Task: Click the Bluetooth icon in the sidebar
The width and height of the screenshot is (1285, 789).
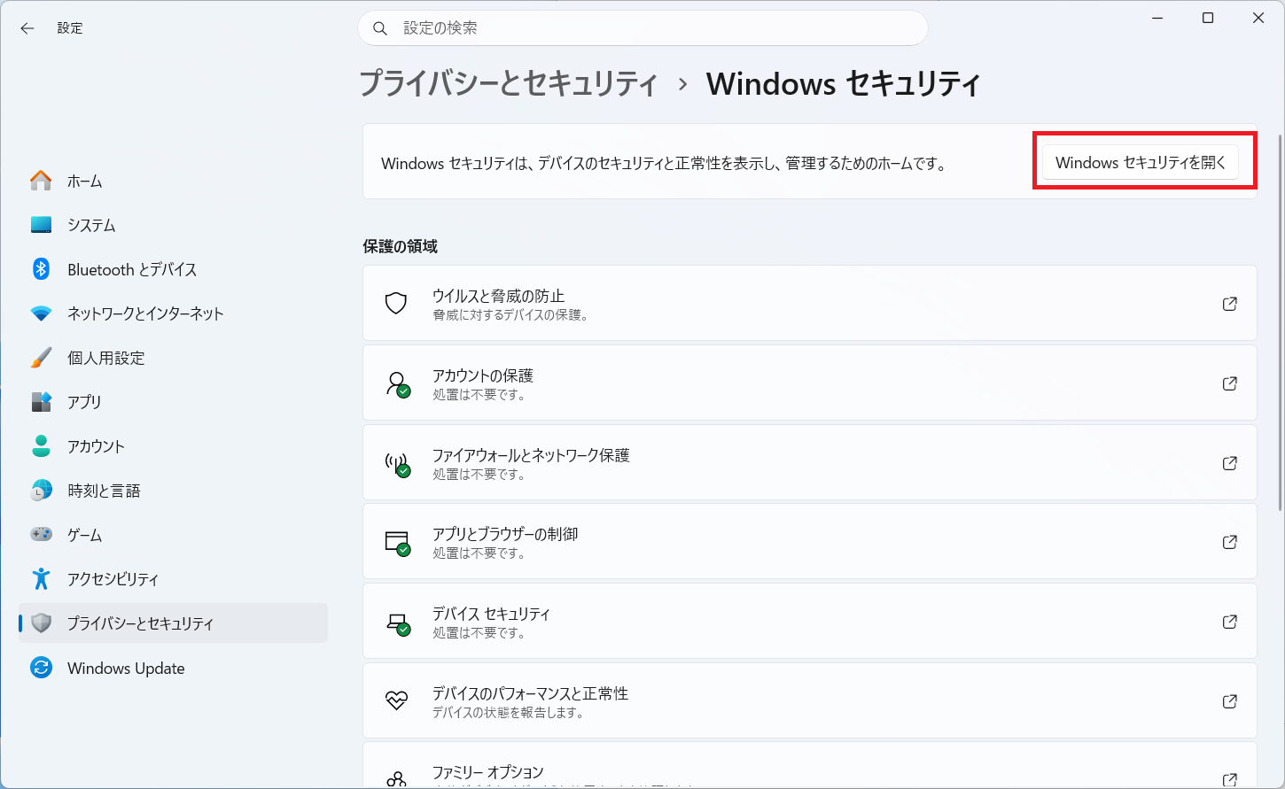Action: point(41,269)
